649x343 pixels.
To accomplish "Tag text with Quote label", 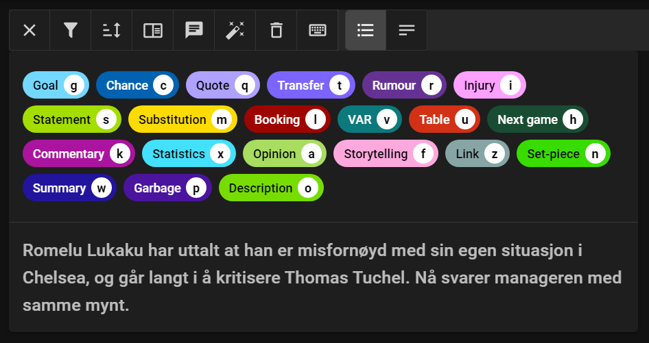I will pos(223,85).
